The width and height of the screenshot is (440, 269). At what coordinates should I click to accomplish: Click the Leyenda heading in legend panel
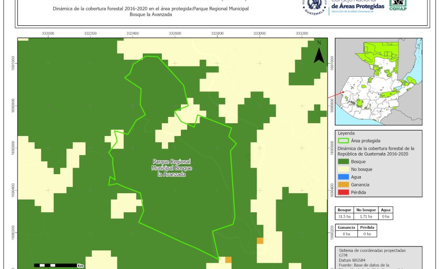point(345,133)
